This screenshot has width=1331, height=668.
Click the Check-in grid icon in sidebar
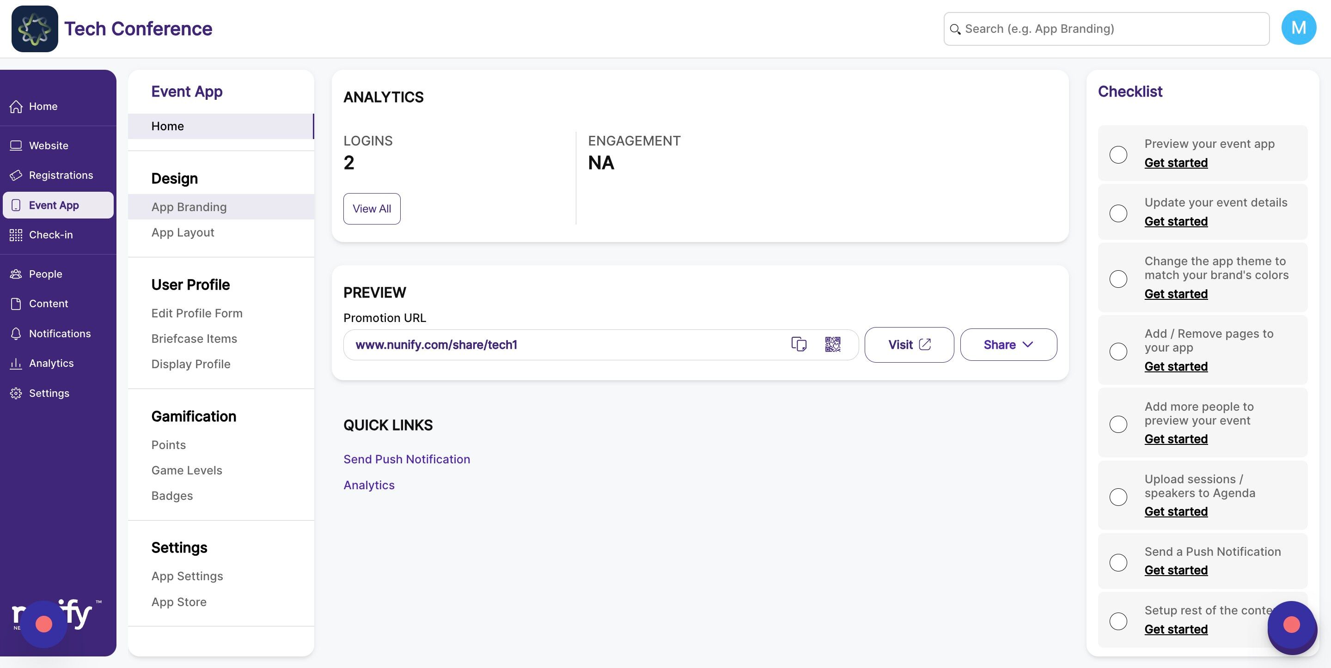click(x=16, y=235)
